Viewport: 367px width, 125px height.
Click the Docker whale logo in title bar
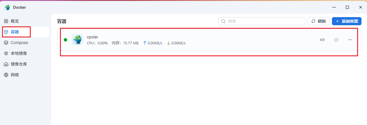7,7
